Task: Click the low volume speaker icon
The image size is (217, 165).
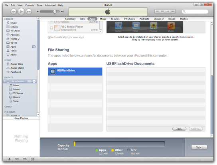Action: [x=37, y=12]
